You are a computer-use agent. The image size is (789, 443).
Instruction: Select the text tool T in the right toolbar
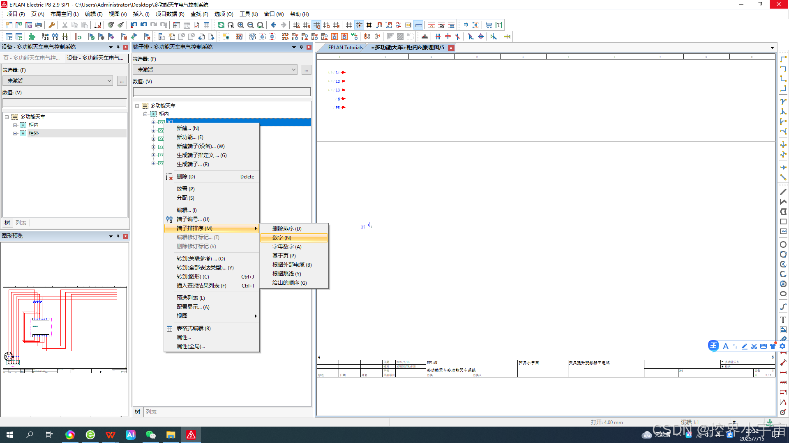pyautogui.click(x=783, y=320)
